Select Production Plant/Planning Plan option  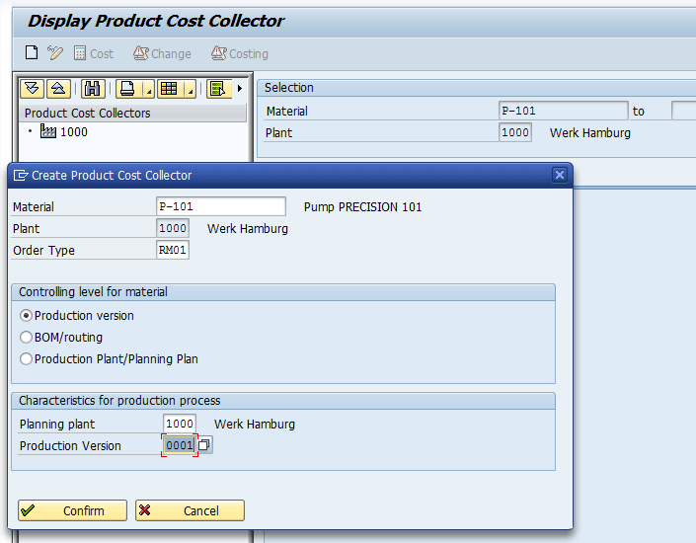point(27,359)
